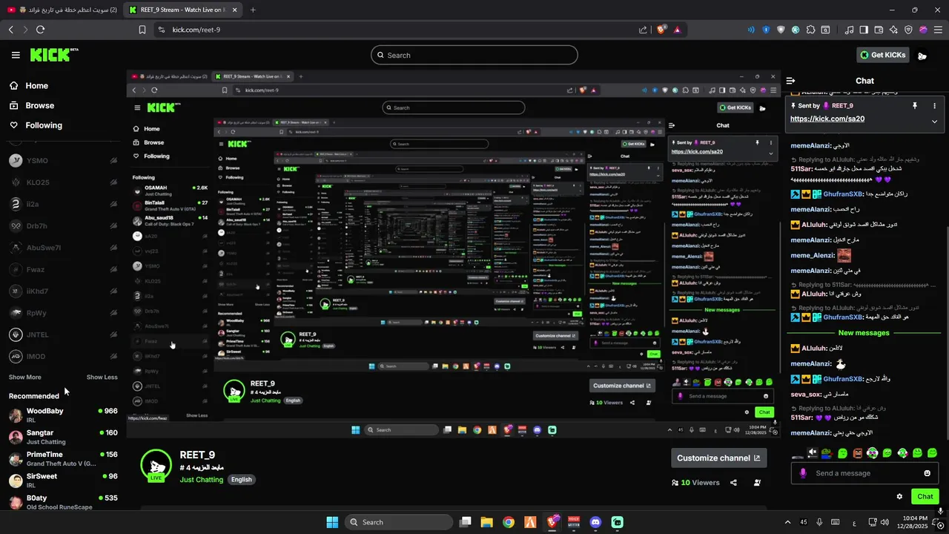Viewport: 949px width, 534px height.
Task: Open chat settings gear
Action: coord(899,497)
